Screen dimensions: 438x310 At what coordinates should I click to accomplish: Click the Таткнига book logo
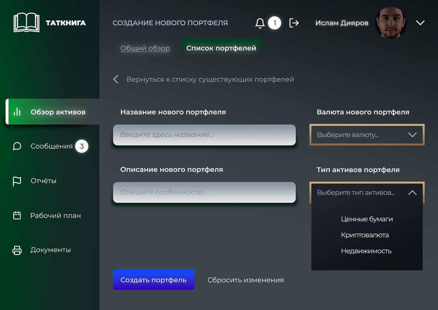tap(27, 23)
